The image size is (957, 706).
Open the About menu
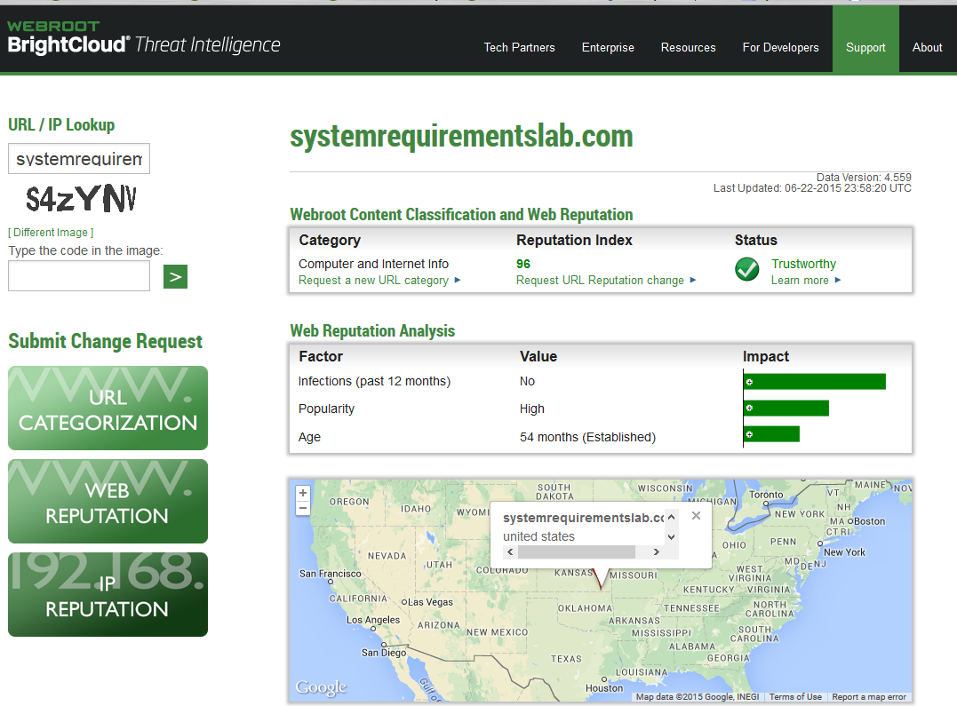coord(927,48)
